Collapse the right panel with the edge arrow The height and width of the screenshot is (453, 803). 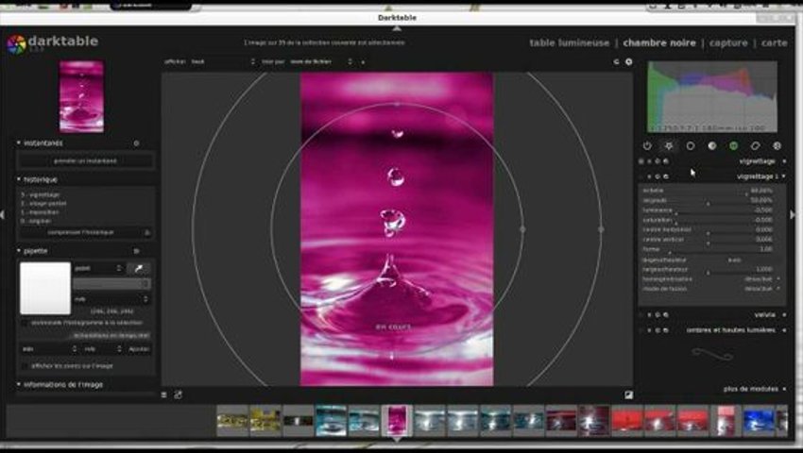point(793,215)
